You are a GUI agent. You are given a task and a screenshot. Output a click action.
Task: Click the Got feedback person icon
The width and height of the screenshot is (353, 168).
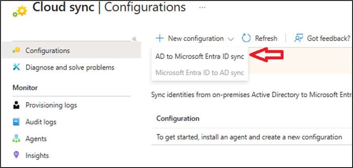tap(299, 38)
